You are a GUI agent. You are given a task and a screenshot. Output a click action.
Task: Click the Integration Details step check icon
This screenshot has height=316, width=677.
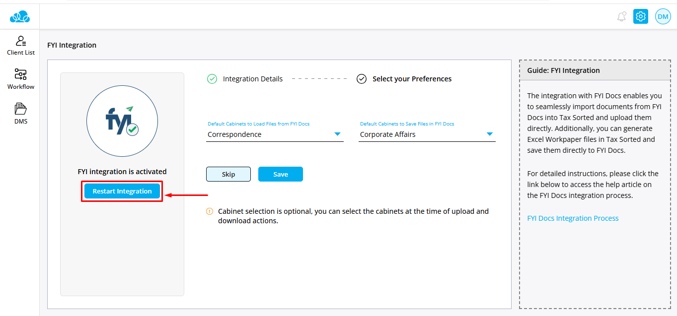[212, 79]
